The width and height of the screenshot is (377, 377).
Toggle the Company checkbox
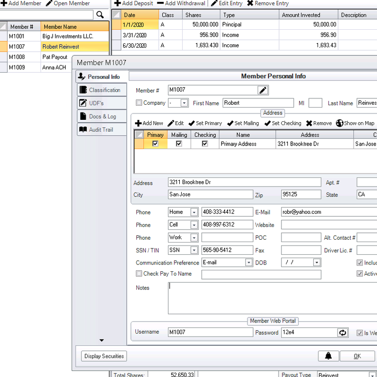[139, 103]
